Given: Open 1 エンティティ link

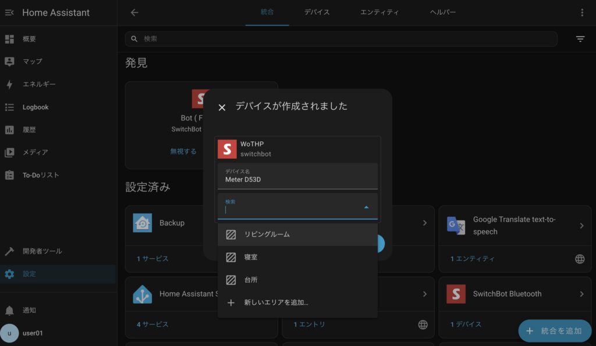Looking at the screenshot, I should (x=473, y=259).
